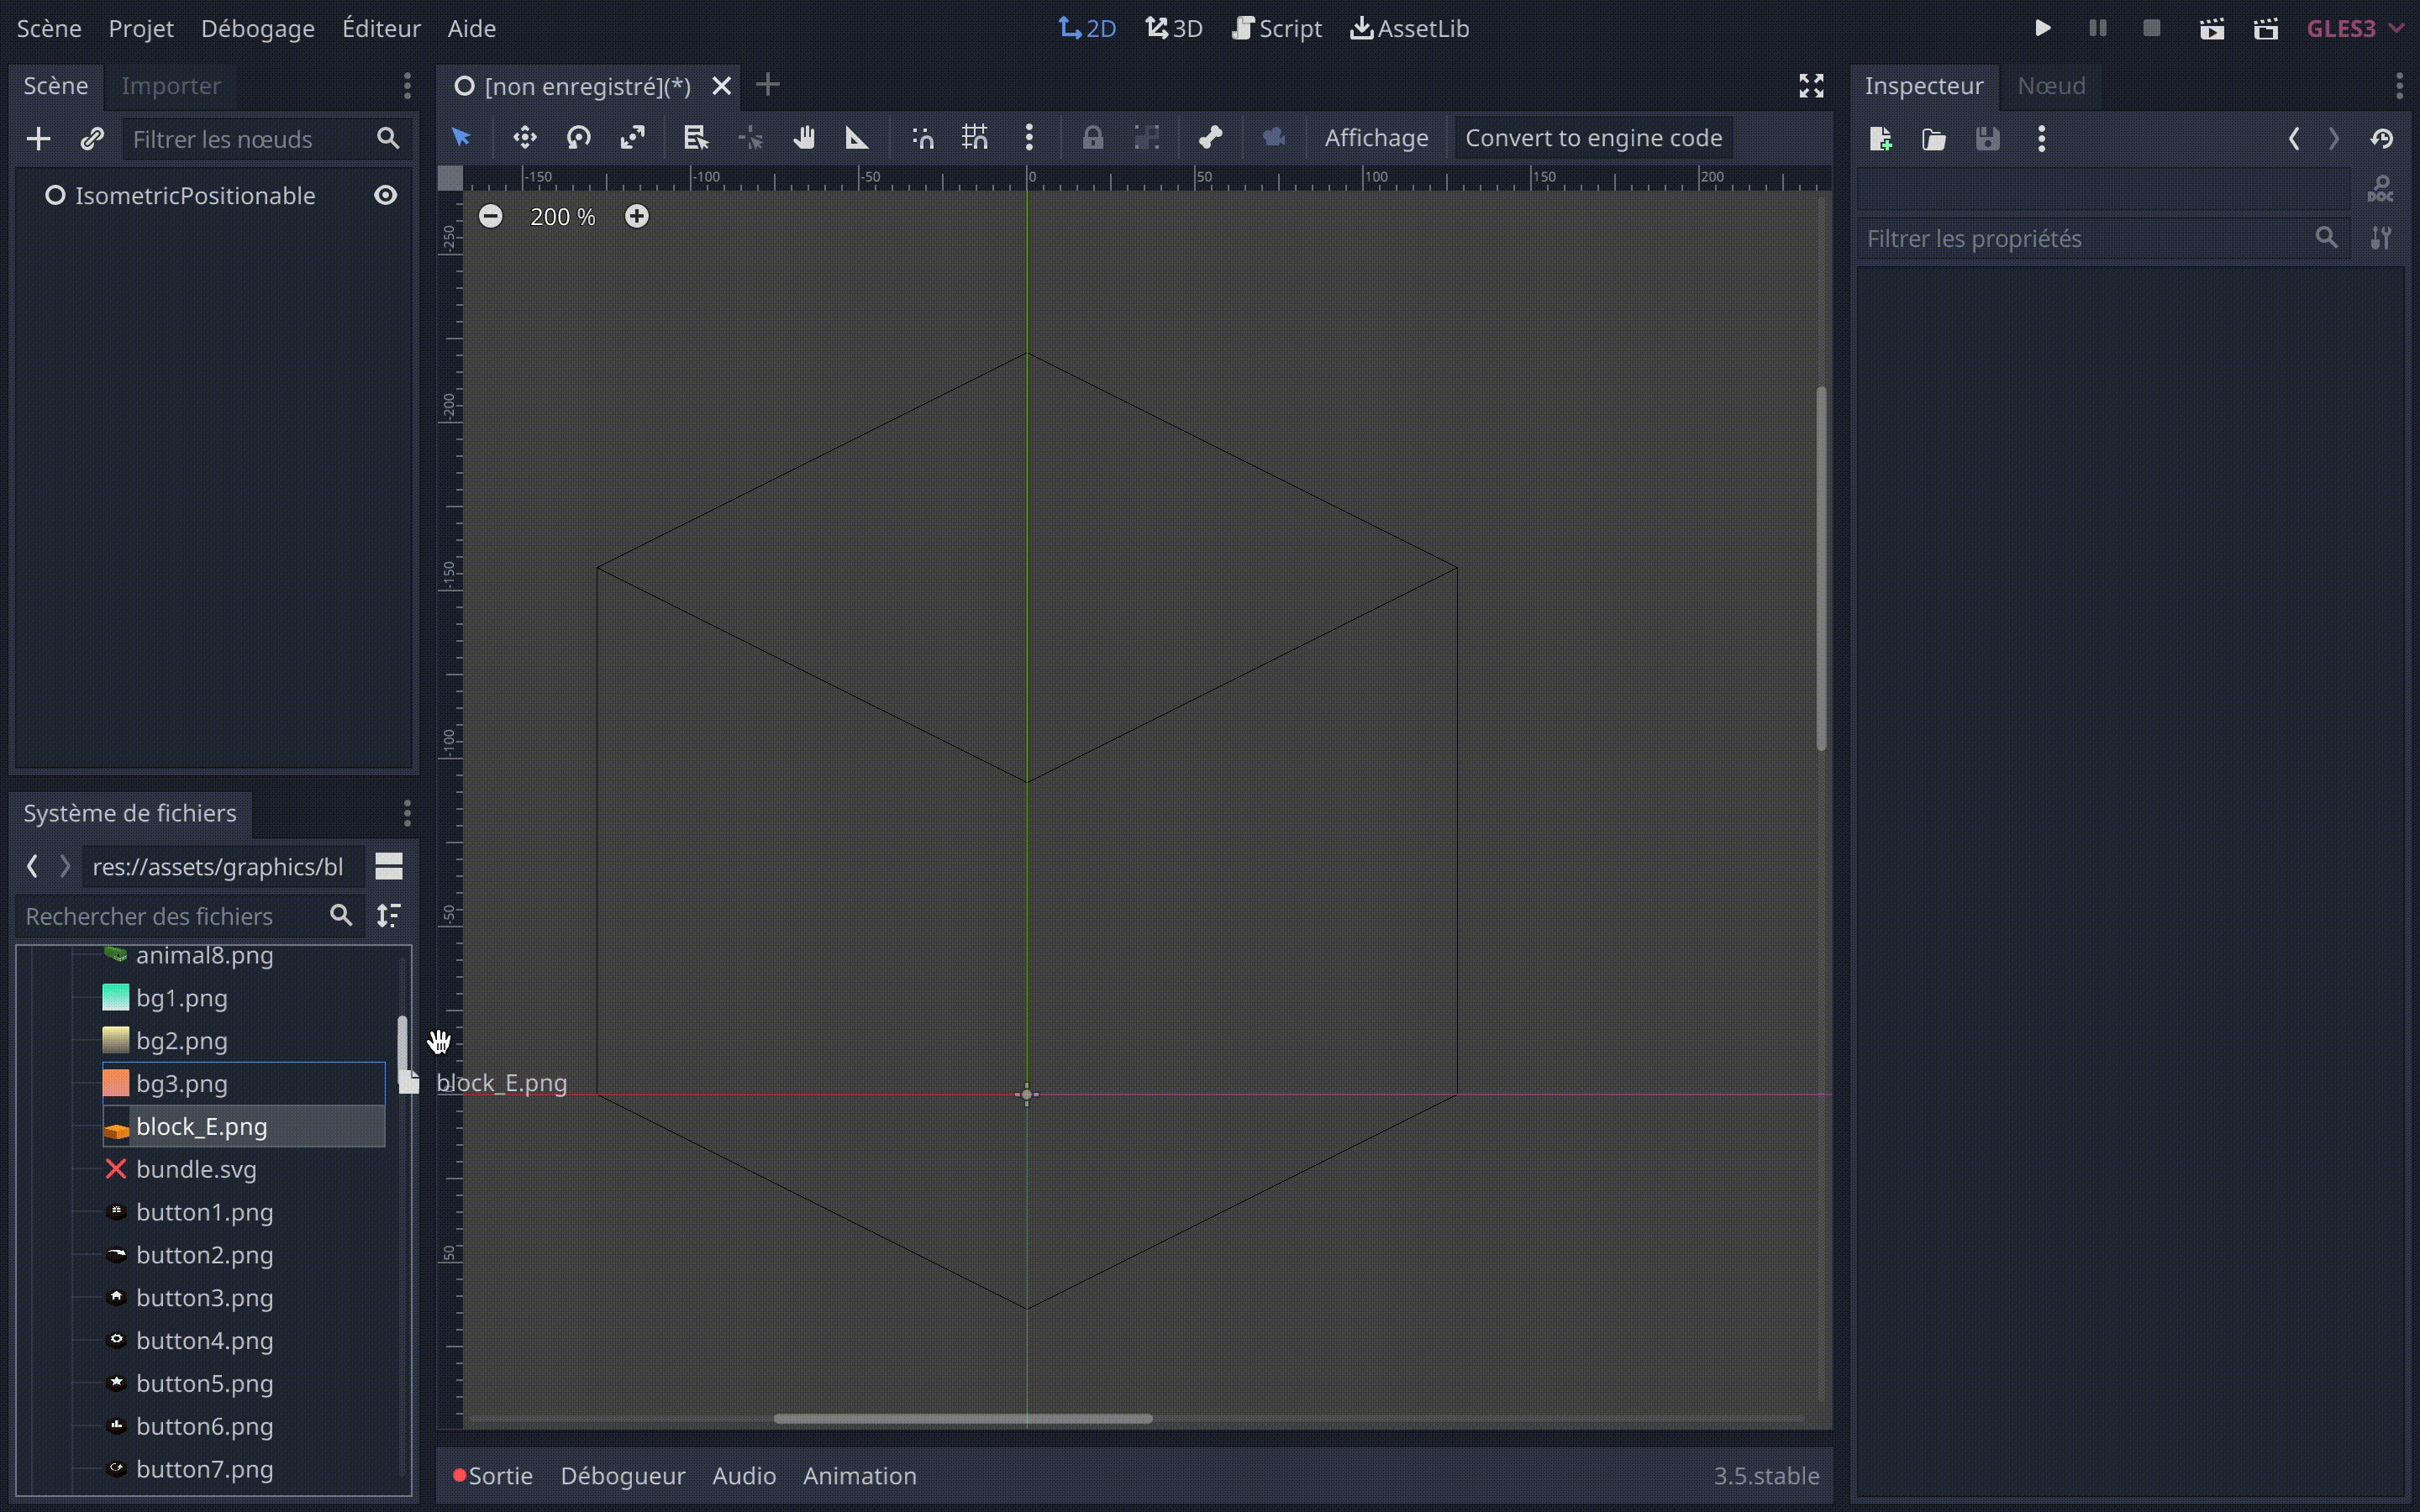
Task: Toggle grid snap
Action: [975, 138]
